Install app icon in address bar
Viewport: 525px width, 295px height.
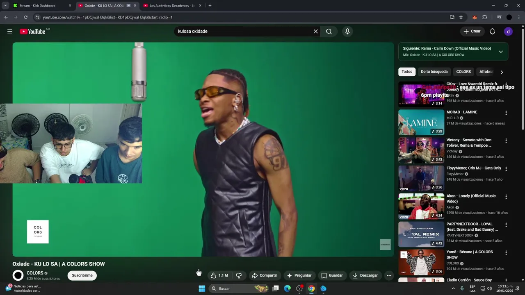pos(452,17)
